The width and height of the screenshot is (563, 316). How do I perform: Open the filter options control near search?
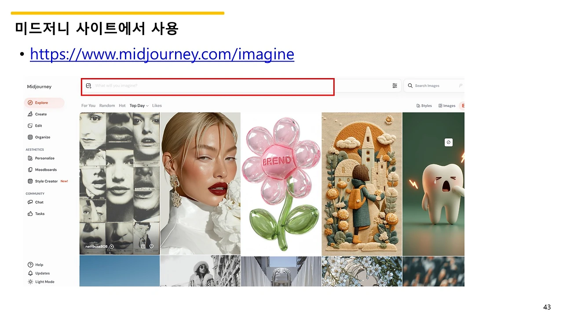point(395,86)
